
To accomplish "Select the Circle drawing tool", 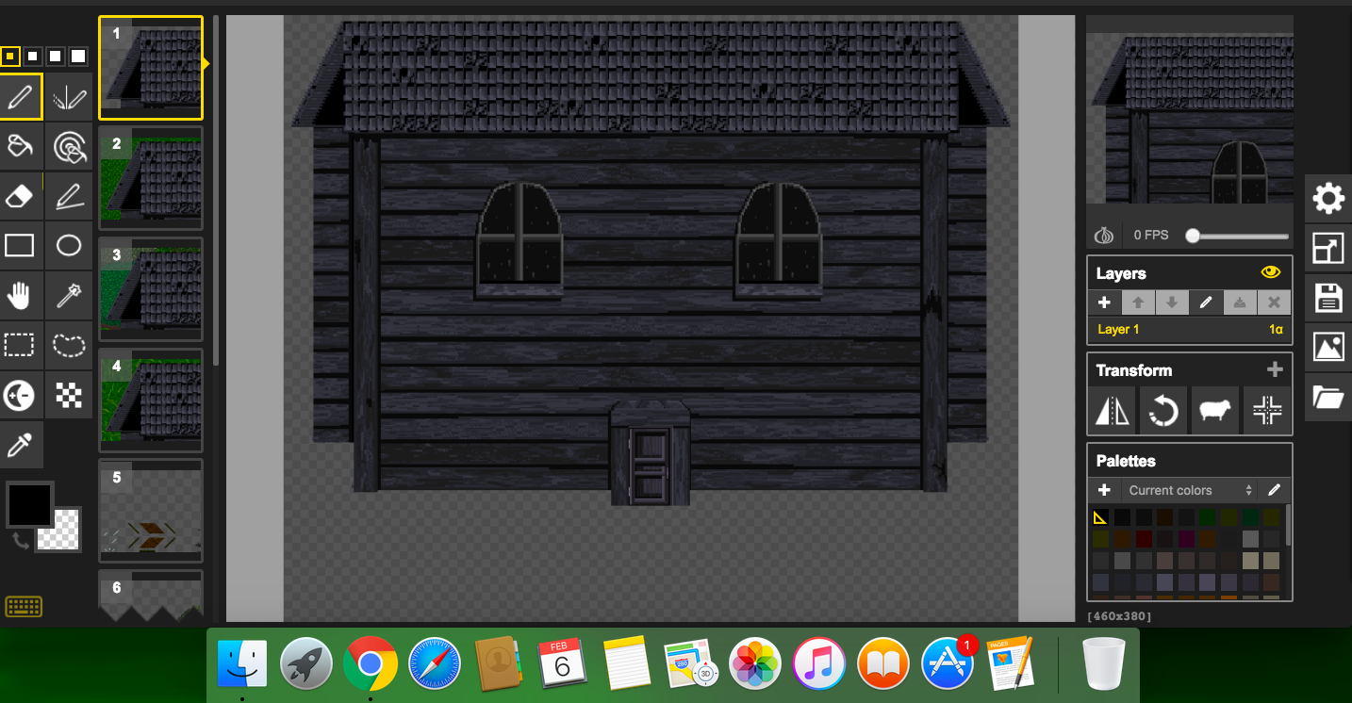I will (70, 245).
